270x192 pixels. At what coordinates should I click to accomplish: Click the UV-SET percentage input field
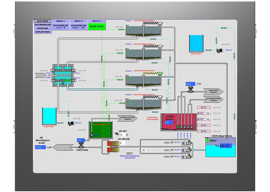tap(122, 135)
